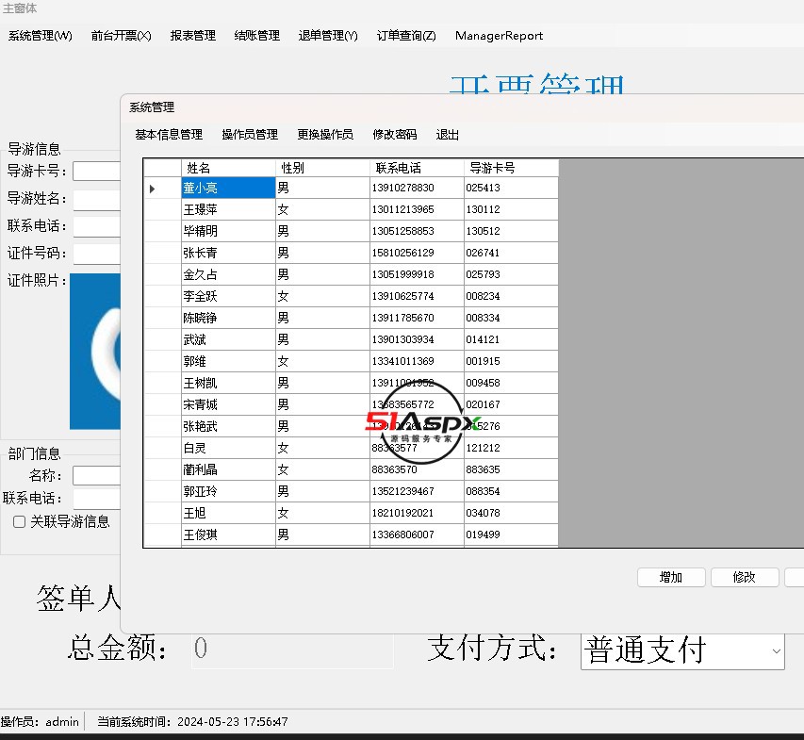804x740 pixels.
Task: Open the ManagerReport menu
Action: point(499,36)
